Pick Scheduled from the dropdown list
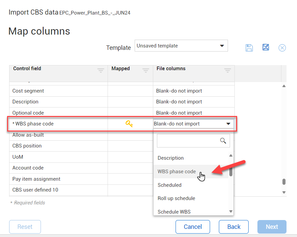The image size is (297, 237). (x=169, y=185)
